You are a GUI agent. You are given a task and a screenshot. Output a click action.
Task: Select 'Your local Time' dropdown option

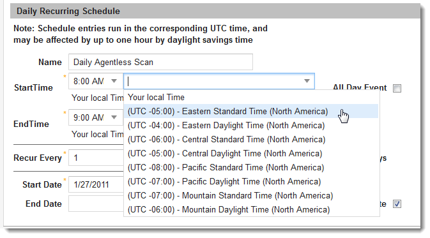click(251, 97)
